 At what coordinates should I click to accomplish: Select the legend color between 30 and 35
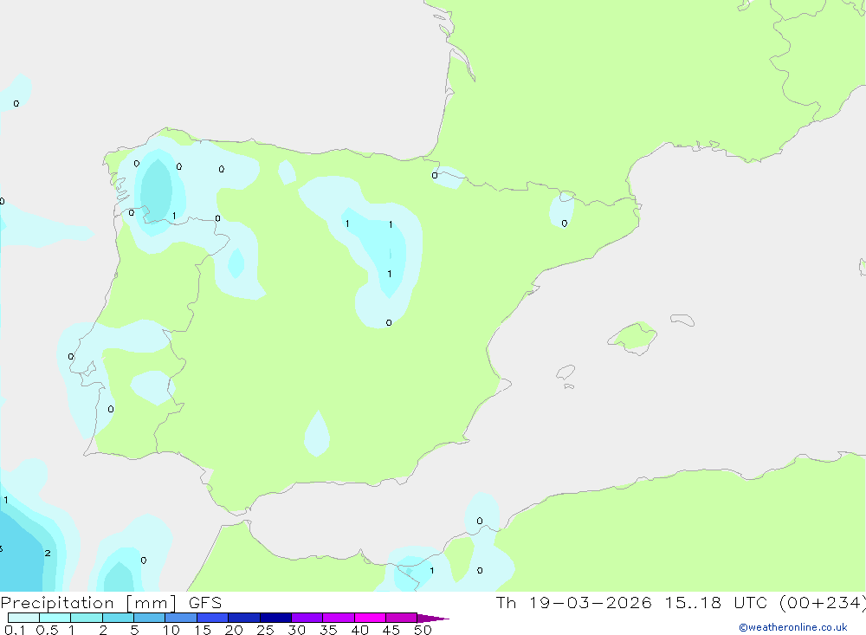point(307,618)
